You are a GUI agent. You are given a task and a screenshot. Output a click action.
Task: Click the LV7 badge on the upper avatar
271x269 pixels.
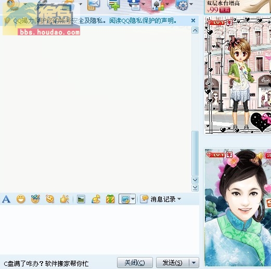click(x=216, y=22)
